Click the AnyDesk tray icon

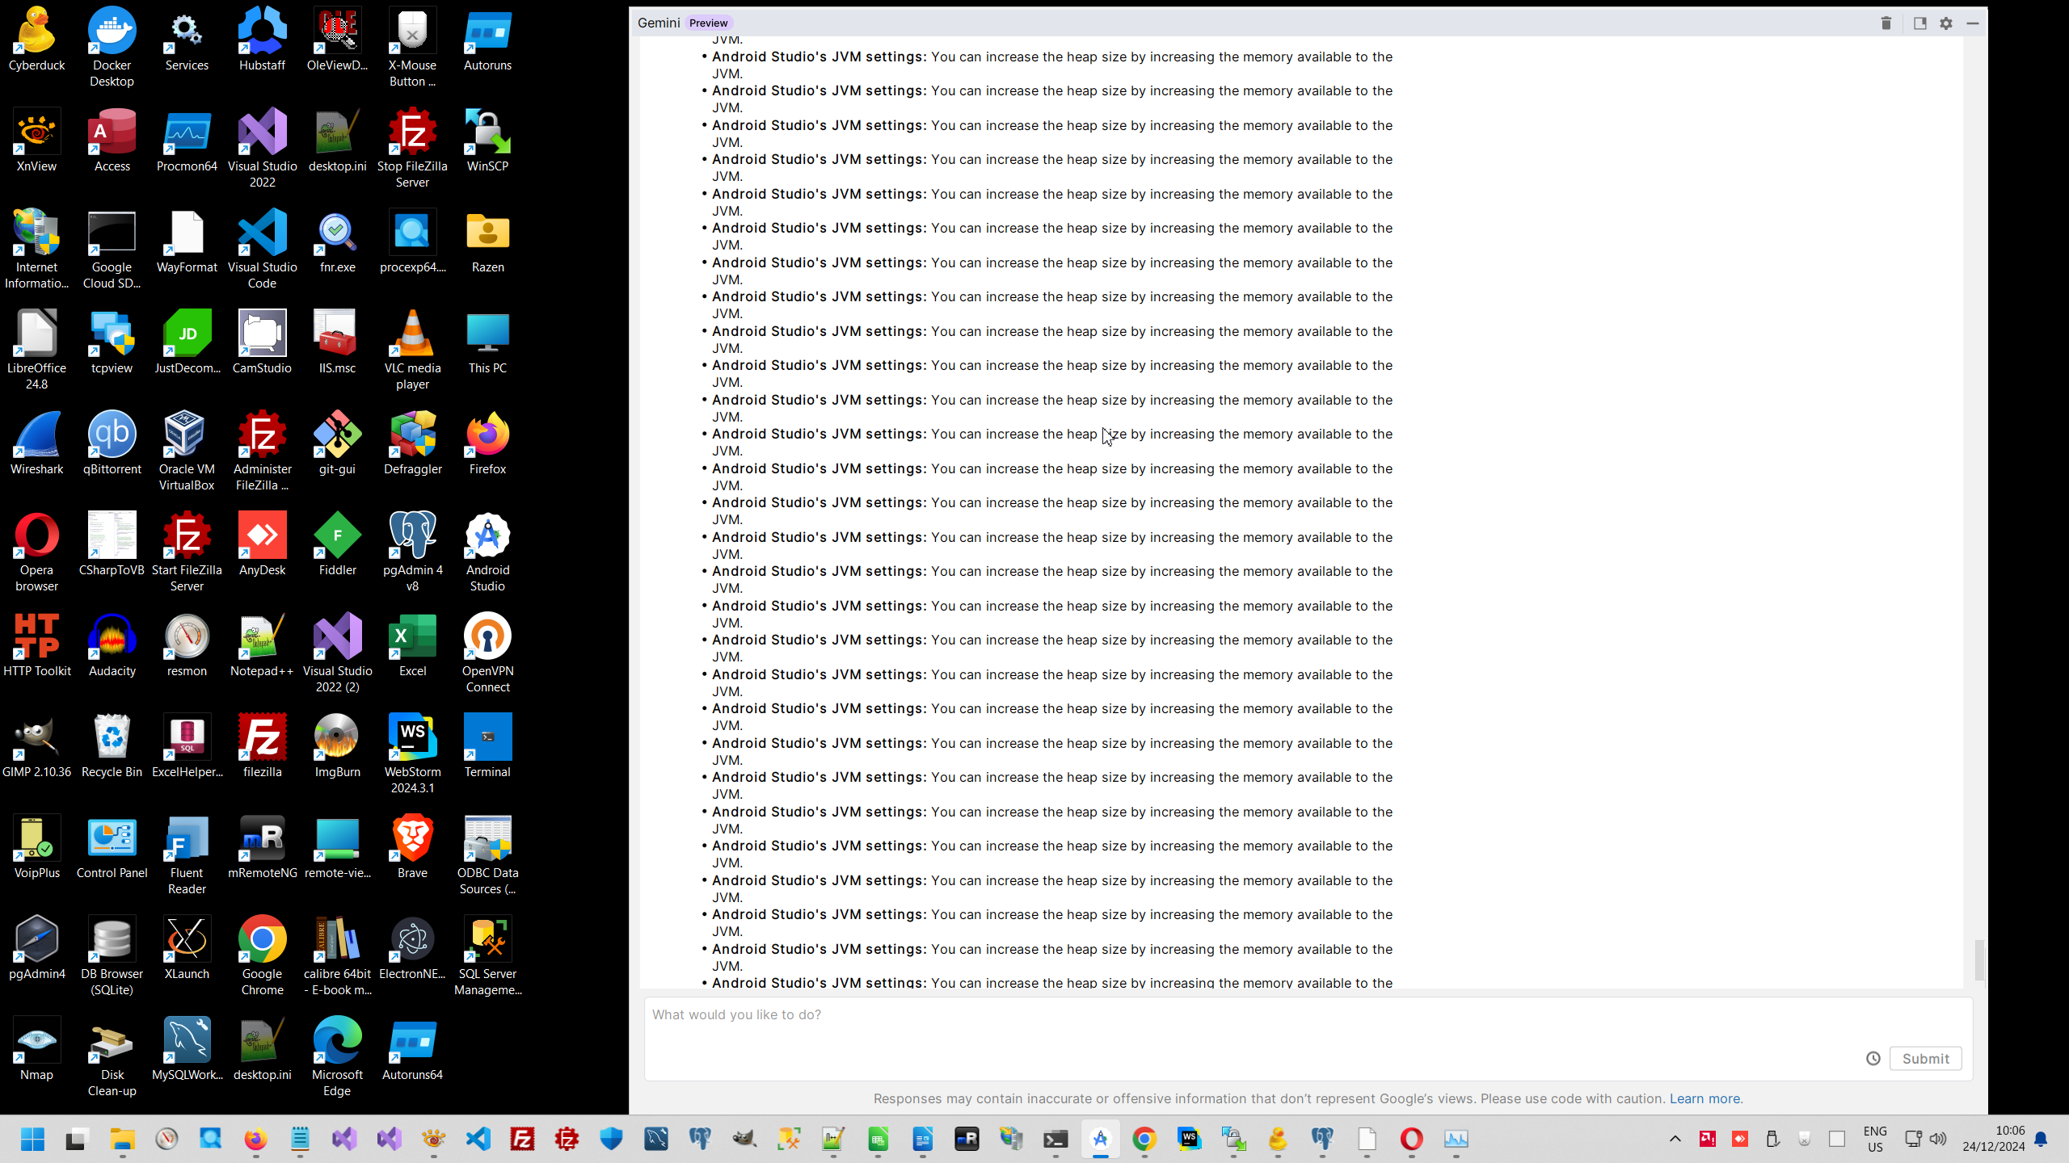[1740, 1139]
